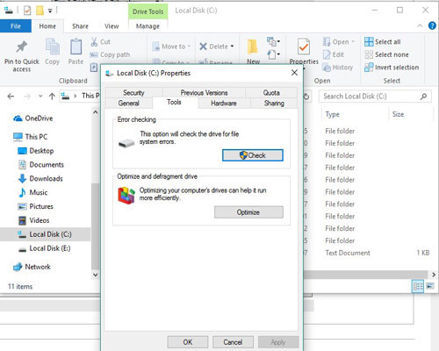Open Videos in the navigation pane
439x351 pixels.
coord(33,220)
